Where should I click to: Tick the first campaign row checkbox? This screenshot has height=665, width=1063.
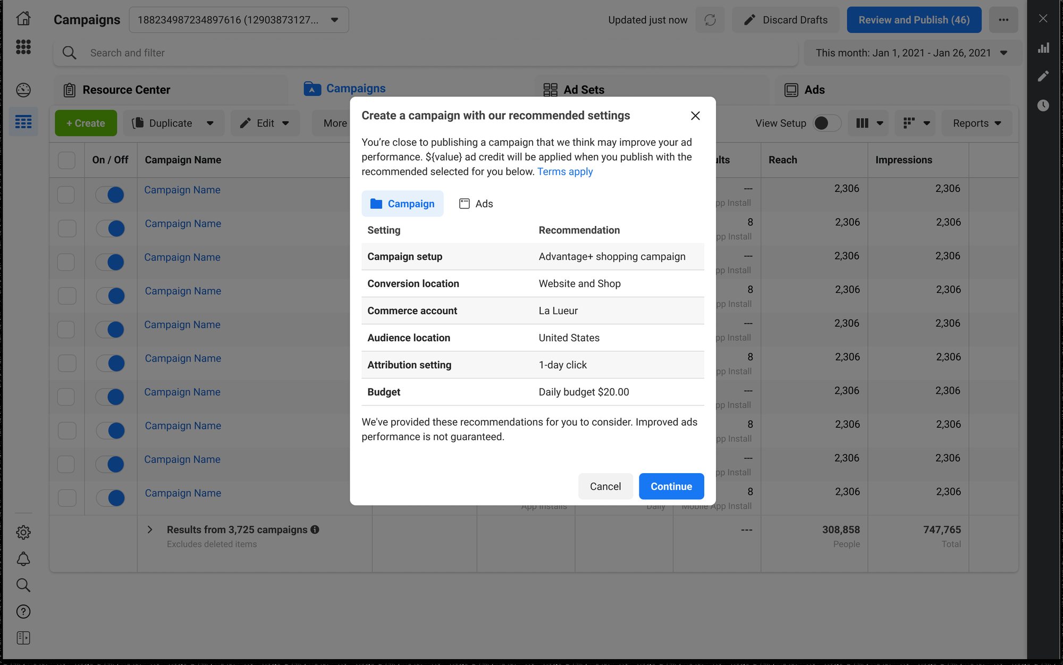[66, 195]
